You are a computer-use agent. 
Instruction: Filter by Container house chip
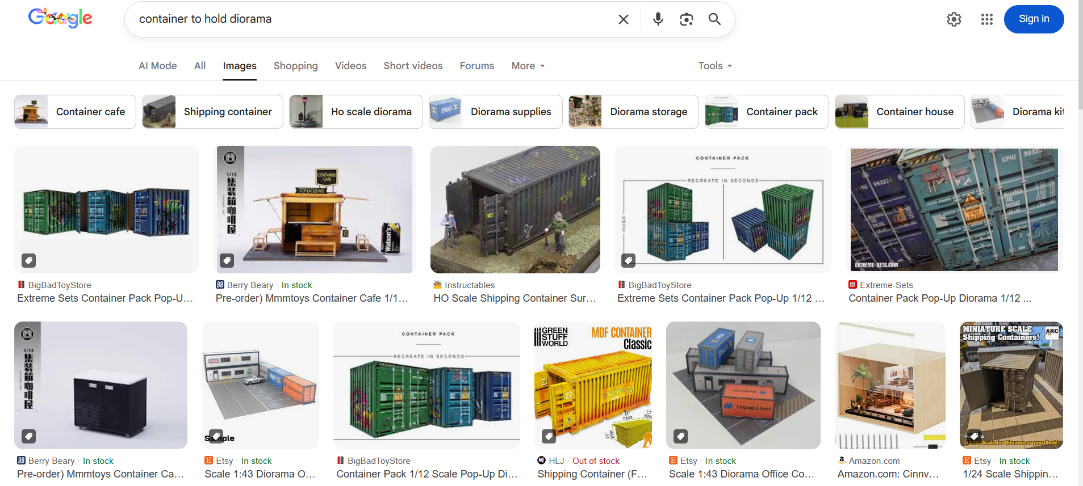click(x=900, y=112)
